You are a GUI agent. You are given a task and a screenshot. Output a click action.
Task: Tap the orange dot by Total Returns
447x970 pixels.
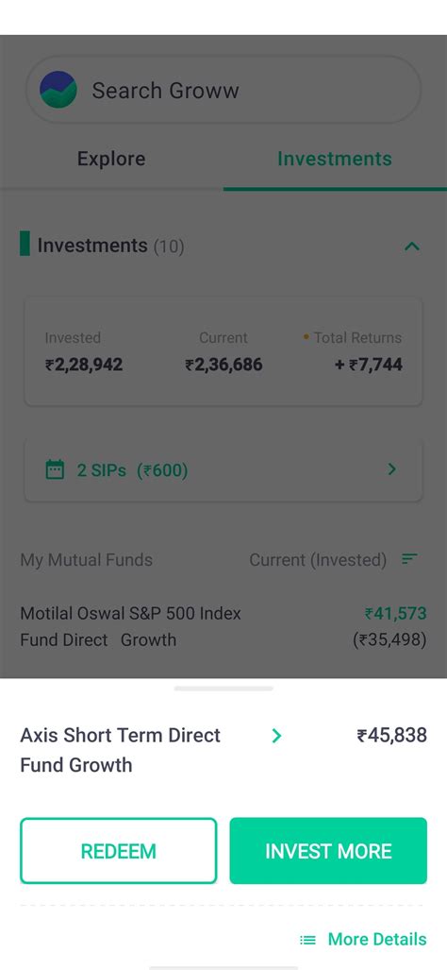pos(306,337)
